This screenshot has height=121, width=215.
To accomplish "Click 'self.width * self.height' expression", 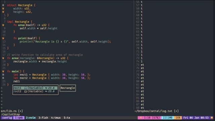I will (39, 28).
